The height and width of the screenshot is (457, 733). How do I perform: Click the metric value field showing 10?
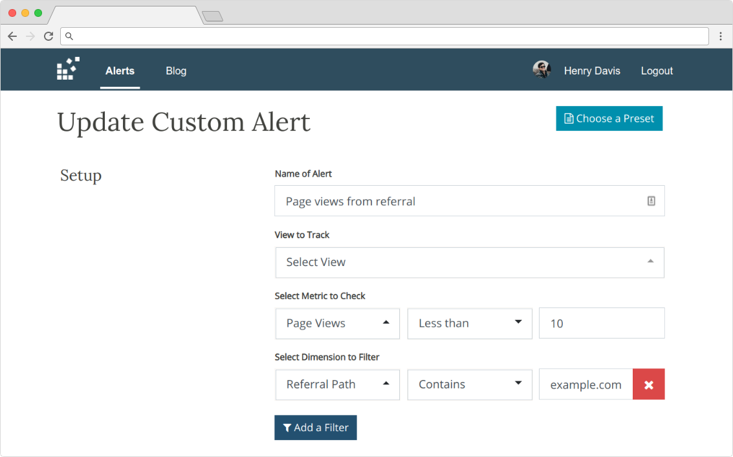(x=602, y=323)
